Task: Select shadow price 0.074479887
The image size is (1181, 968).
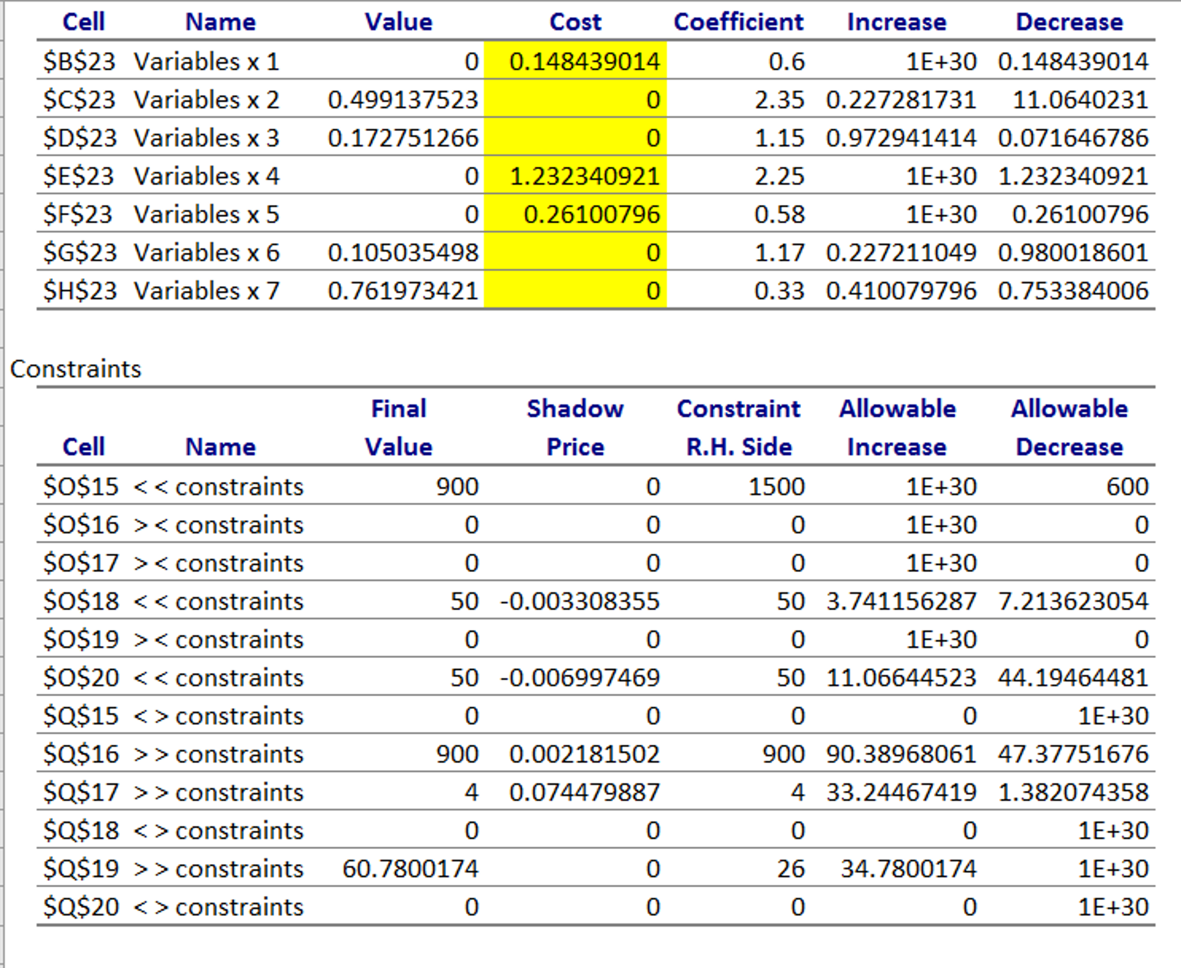Action: click(x=584, y=793)
